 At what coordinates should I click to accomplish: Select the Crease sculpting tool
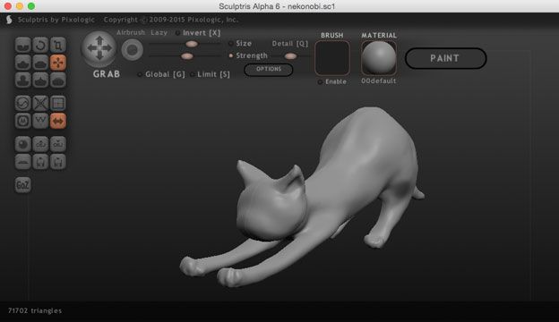(x=23, y=46)
